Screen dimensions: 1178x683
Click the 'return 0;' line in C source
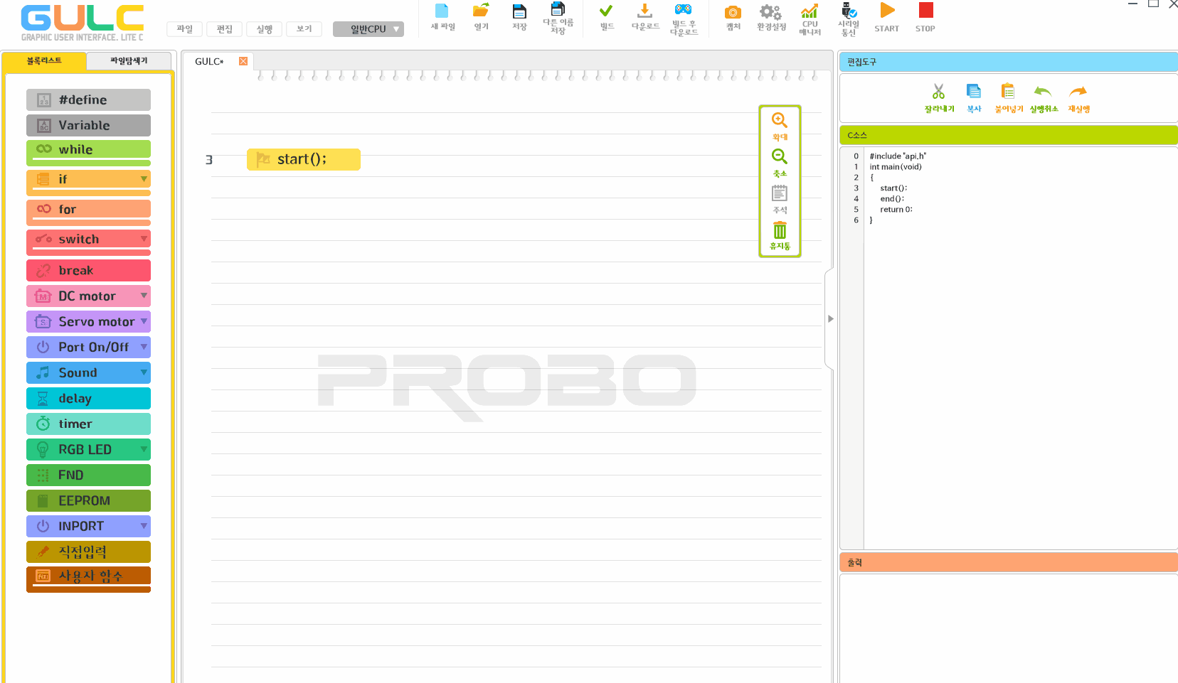[x=896, y=210]
